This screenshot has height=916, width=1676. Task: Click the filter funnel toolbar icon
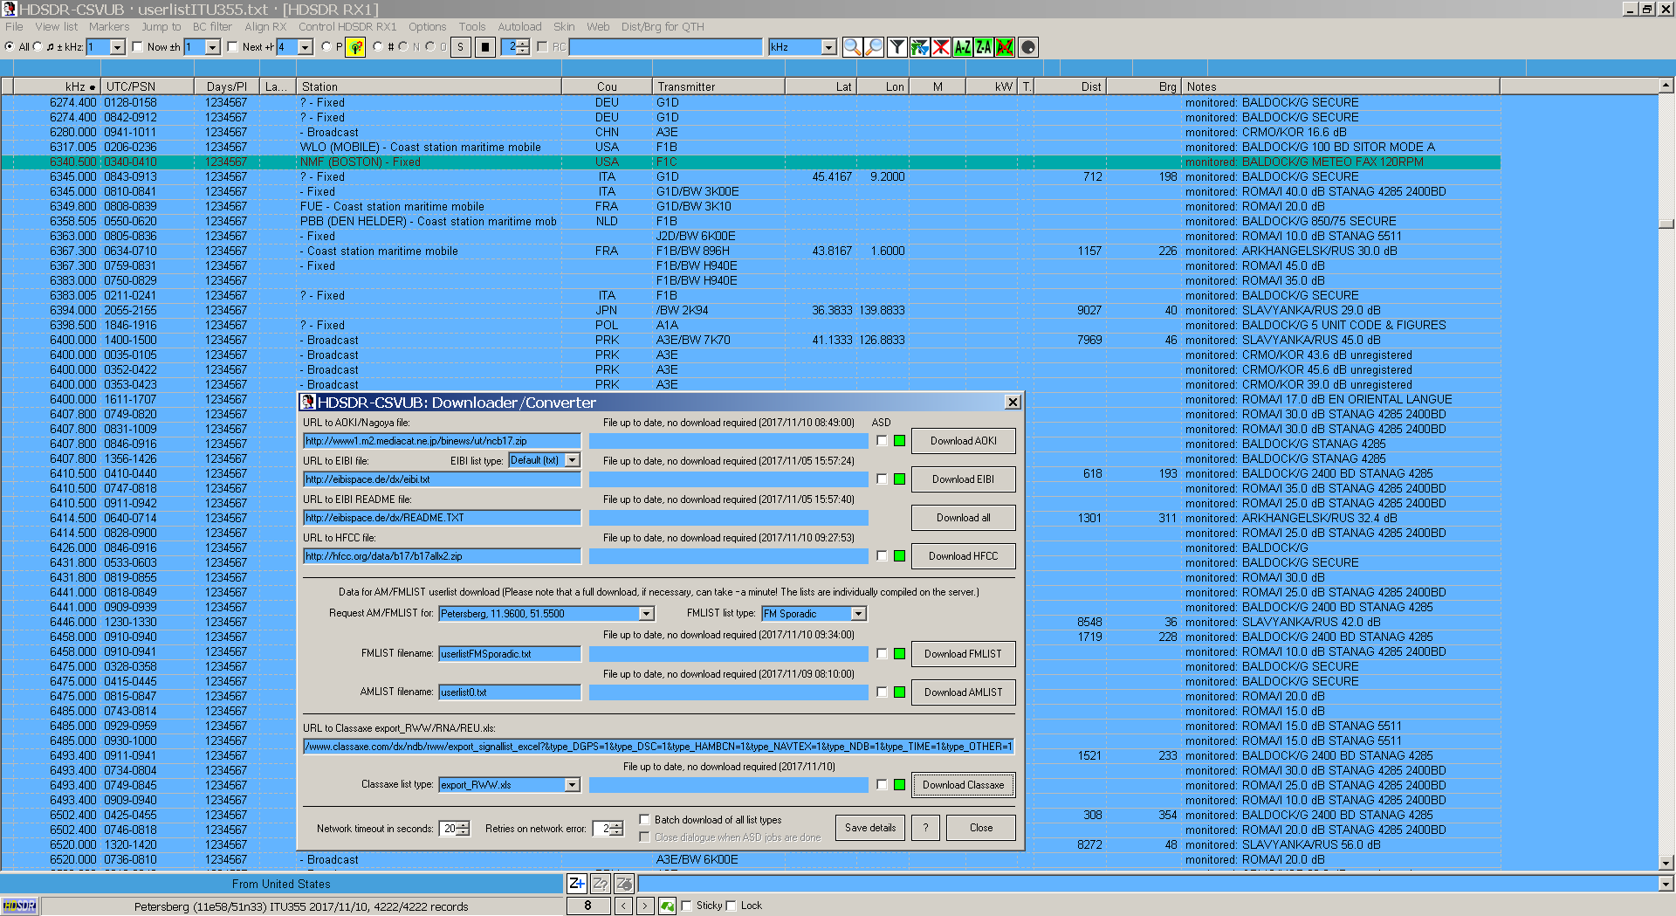(x=896, y=47)
